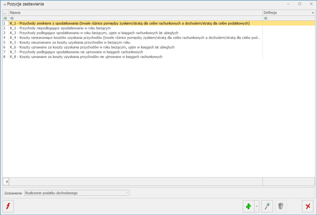Image resolution: width=317 pixels, height=215 pixels.
Task: Select row K_4 - Koszty niestanowiące kosztów uzyskania
Action: [159, 38]
